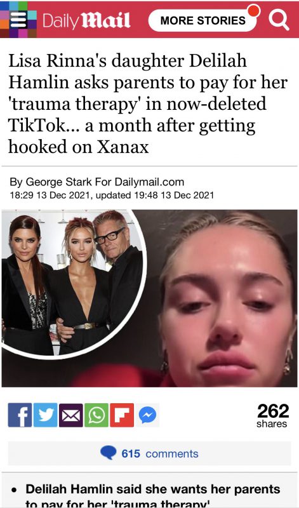Tap the 262 shares counter
Screen dimensions: 299x508
[273, 416]
